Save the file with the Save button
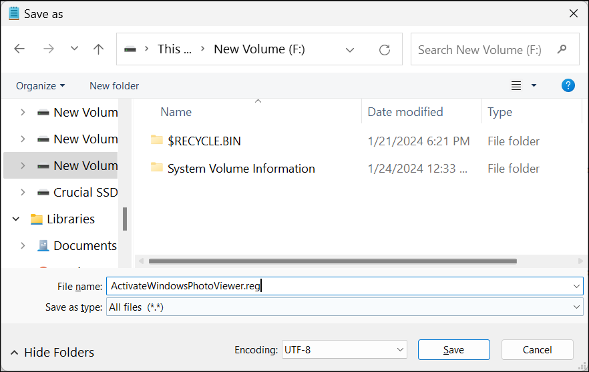 (x=454, y=350)
